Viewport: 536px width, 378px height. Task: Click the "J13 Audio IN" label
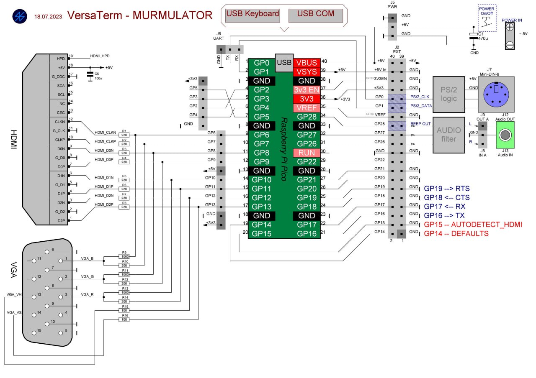click(x=506, y=153)
